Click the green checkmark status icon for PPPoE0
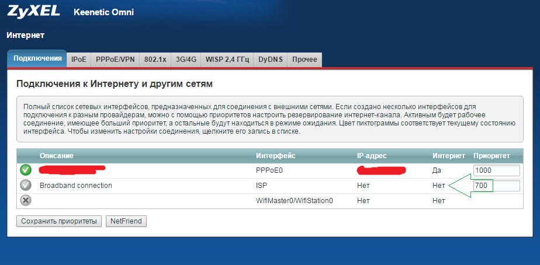 [x=26, y=170]
